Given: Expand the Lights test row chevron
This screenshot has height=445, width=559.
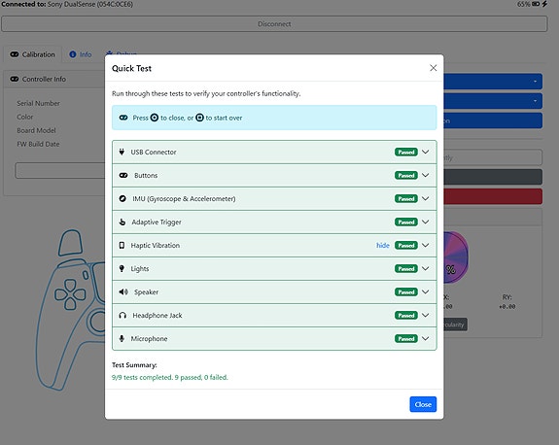Looking at the screenshot, I should 425,268.
